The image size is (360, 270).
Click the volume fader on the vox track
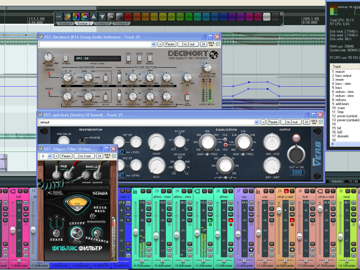coord(258,232)
